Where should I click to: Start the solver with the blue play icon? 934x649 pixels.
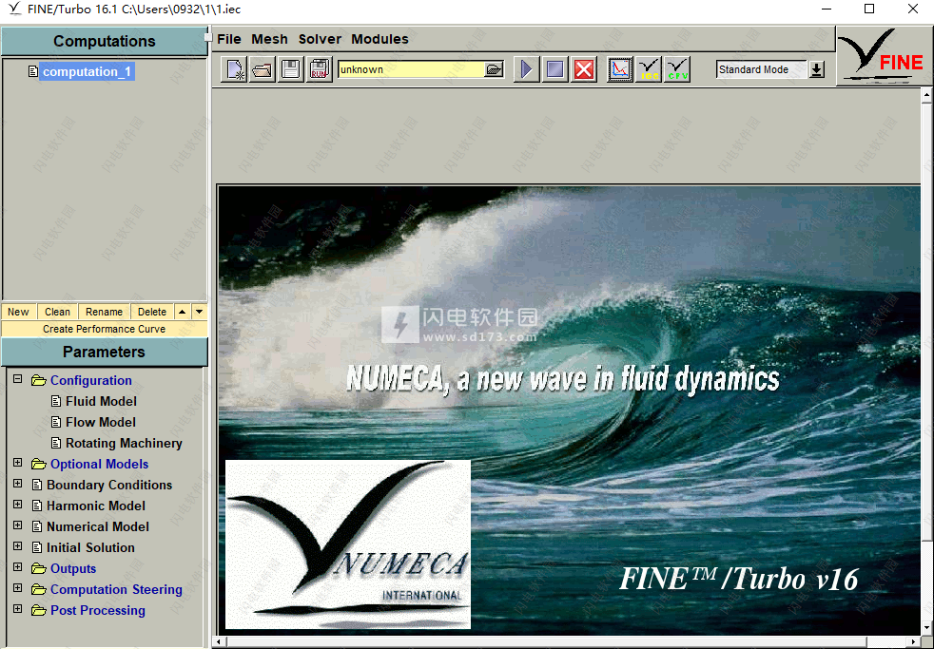(x=526, y=69)
